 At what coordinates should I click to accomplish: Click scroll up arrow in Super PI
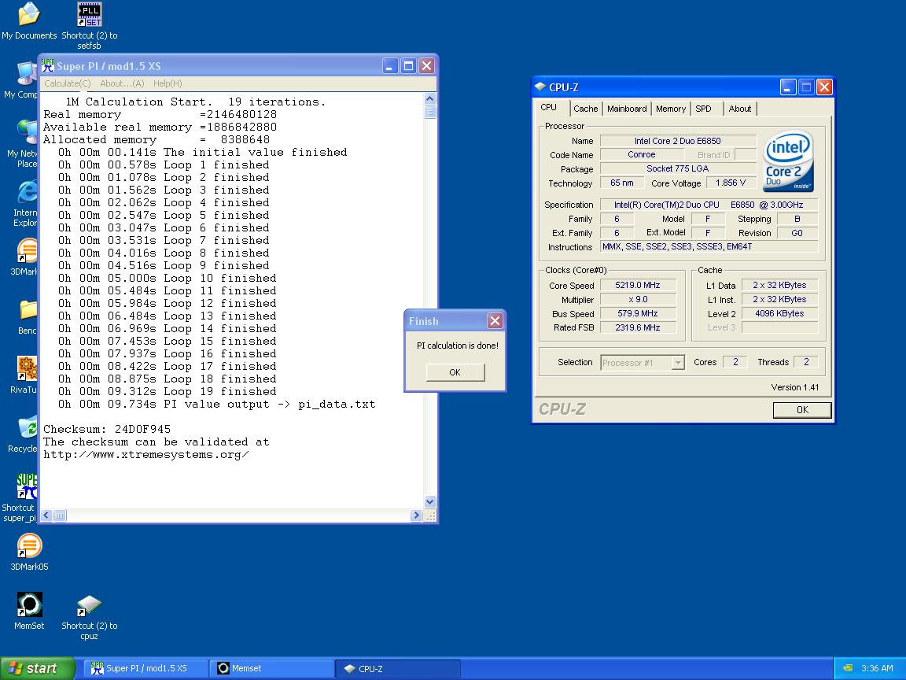[x=430, y=99]
